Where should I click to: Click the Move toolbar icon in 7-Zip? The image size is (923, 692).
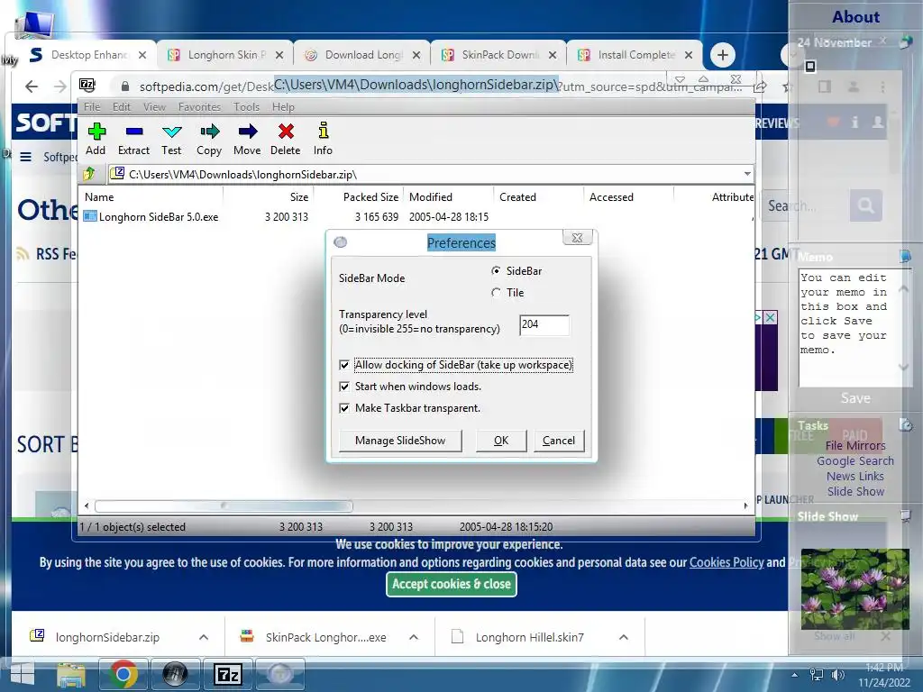(x=248, y=132)
